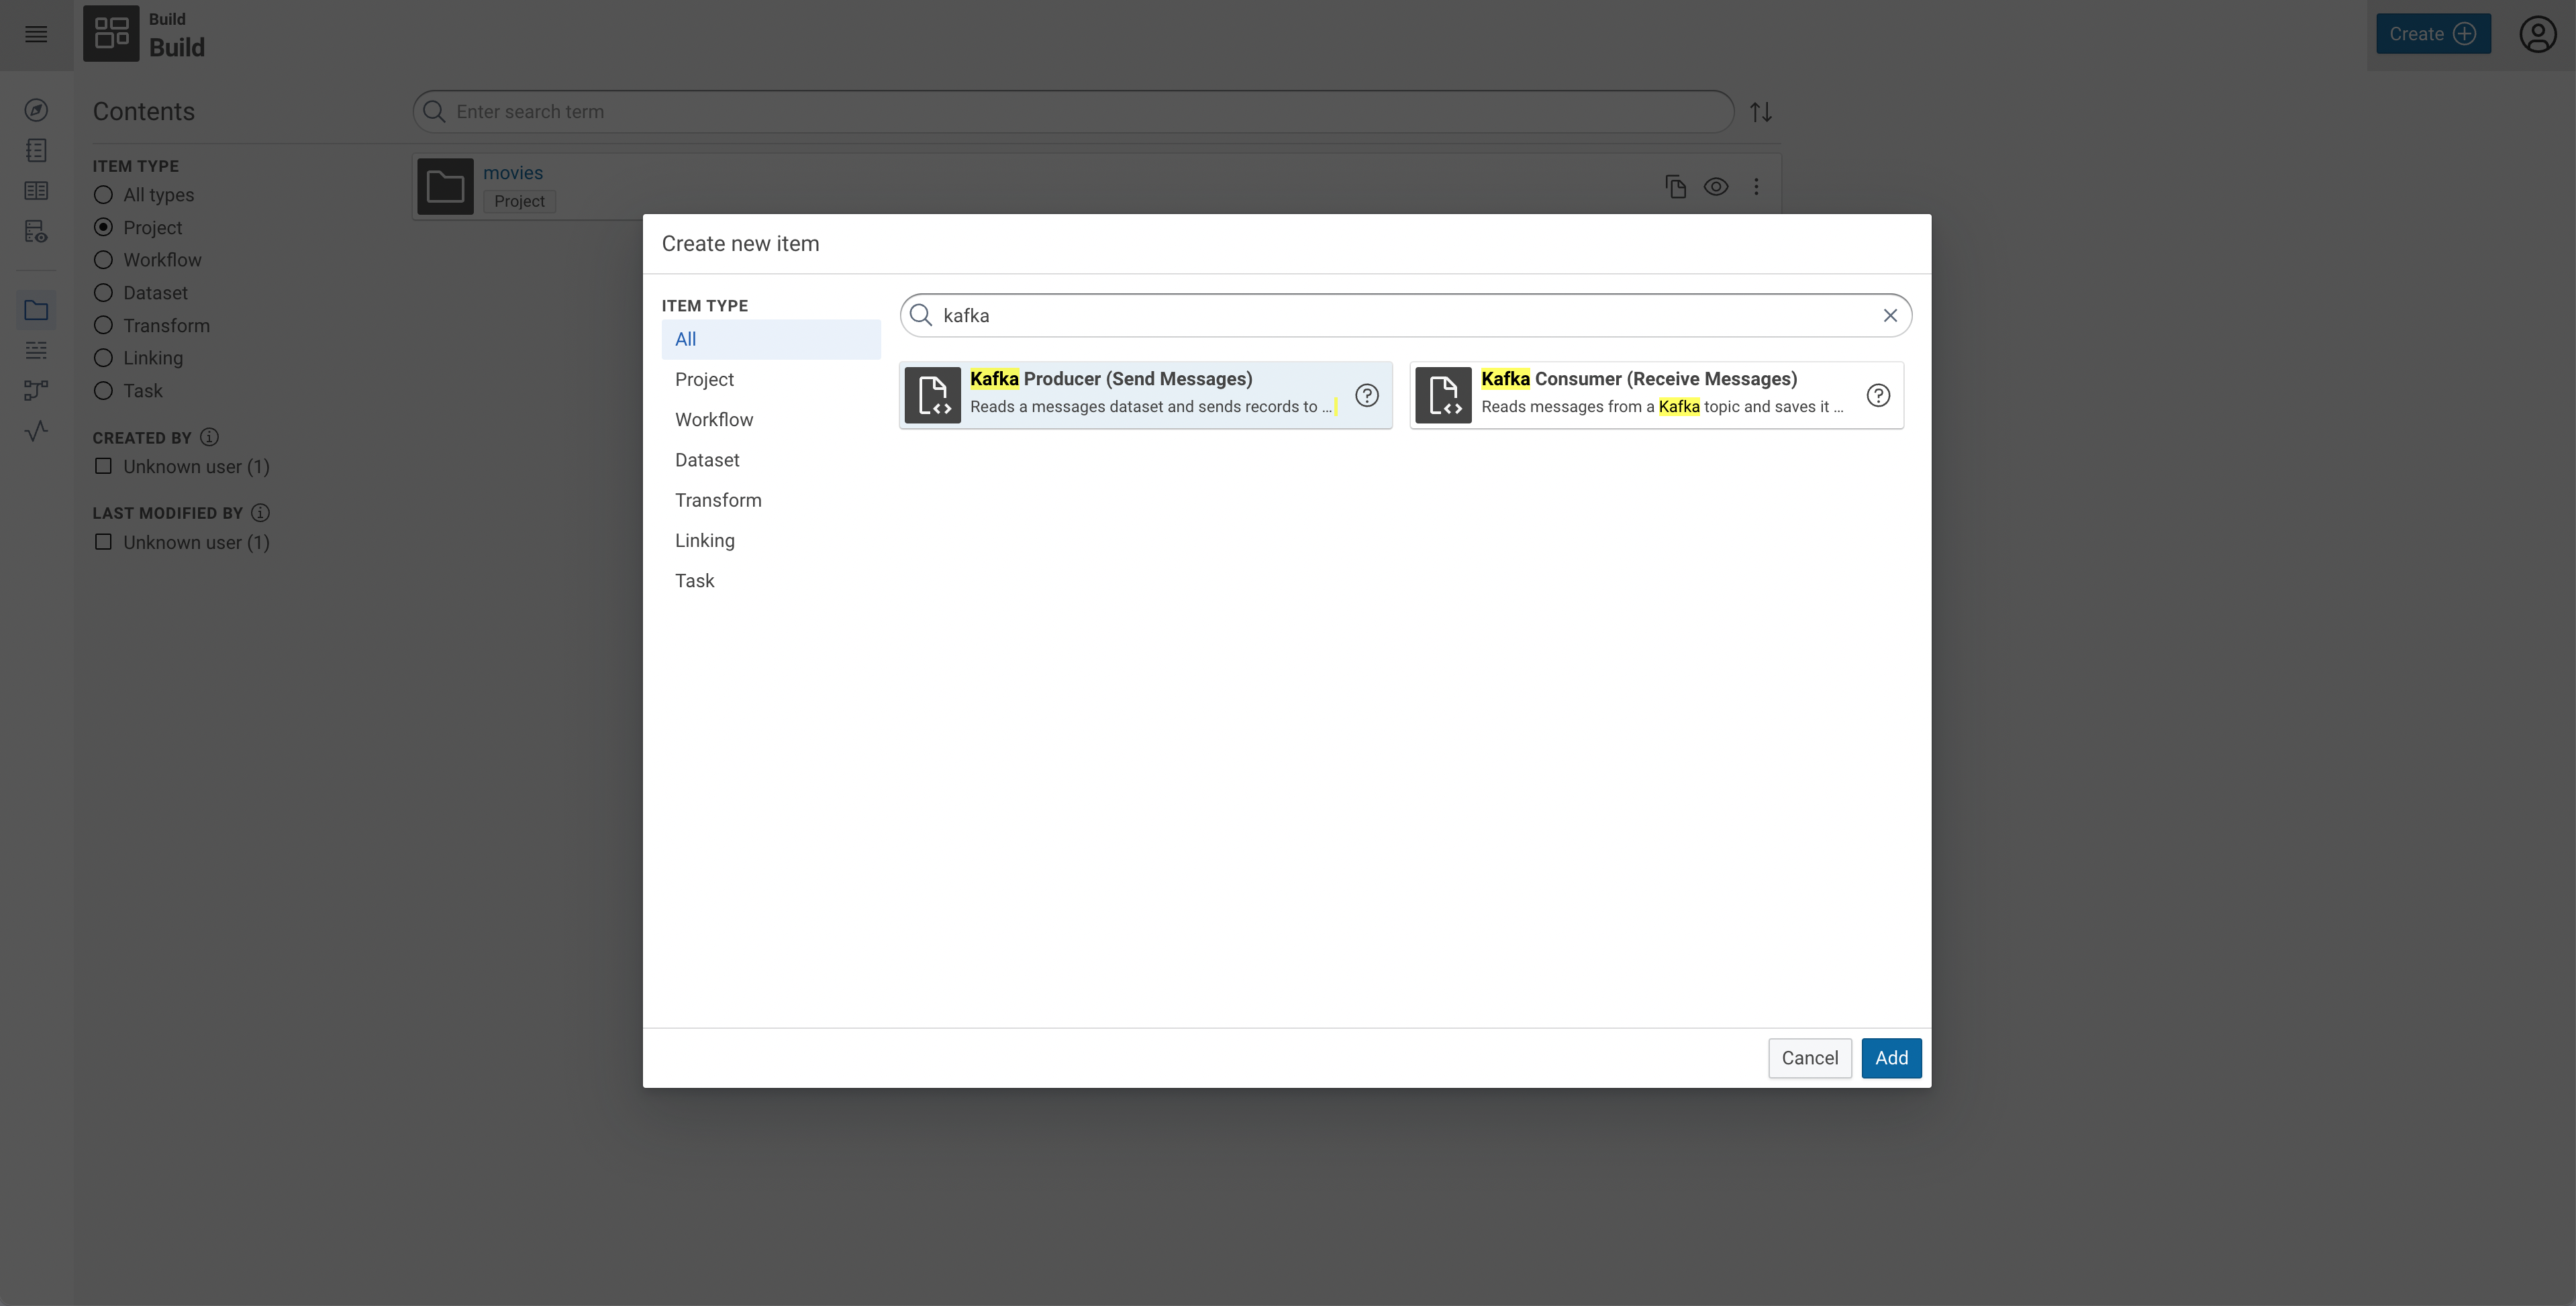2576x1306 pixels.
Task: Open the compass navigation icon in sidebar
Action: point(36,110)
